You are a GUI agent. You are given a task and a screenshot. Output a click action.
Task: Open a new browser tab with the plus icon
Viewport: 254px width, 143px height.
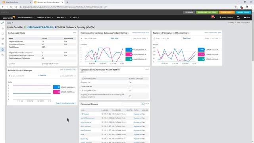(67, 2)
